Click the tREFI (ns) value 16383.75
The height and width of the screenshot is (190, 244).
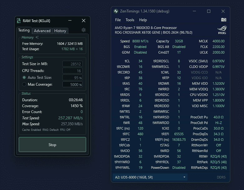tap(179, 140)
